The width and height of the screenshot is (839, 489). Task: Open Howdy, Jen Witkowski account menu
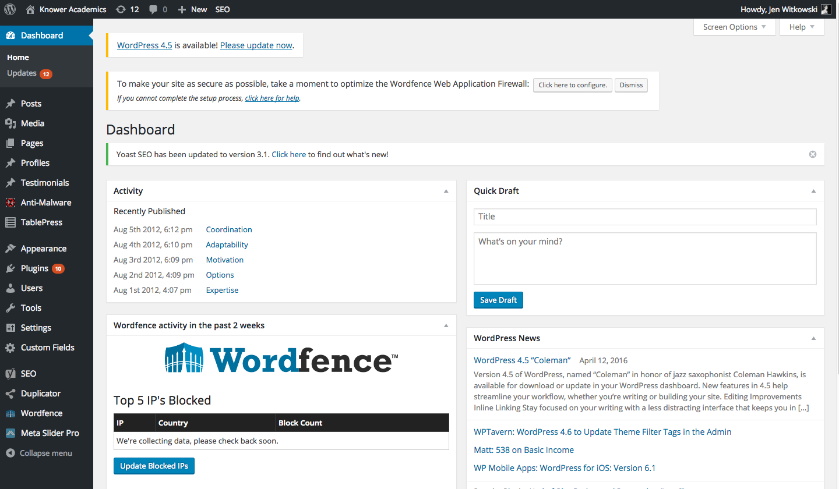(785, 9)
